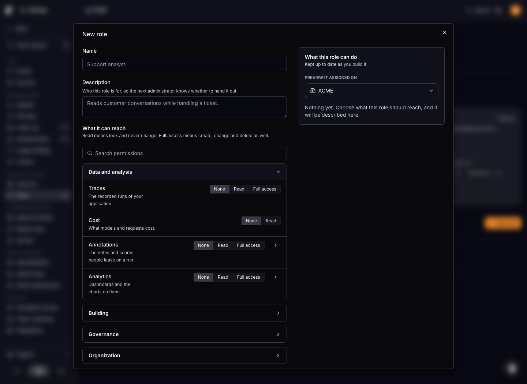This screenshot has height=384, width=527.
Task: Expand the Analytics row chevron
Action: click(276, 277)
